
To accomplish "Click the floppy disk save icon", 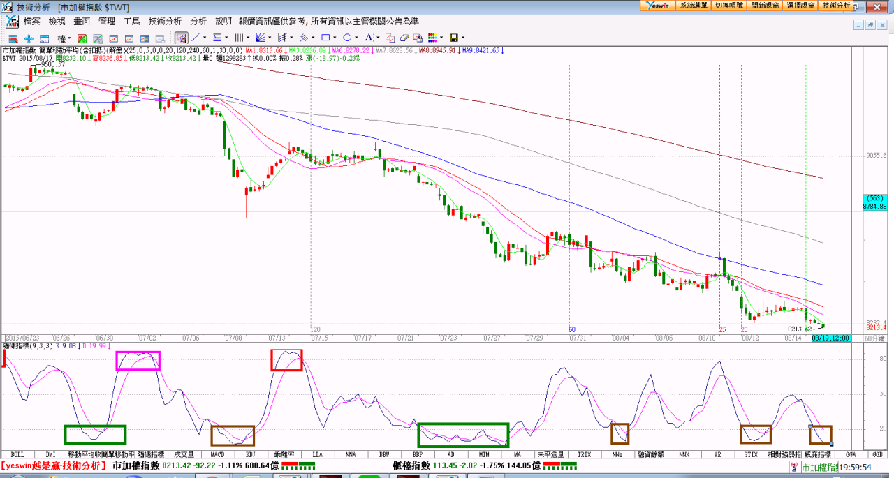I will (453, 38).
